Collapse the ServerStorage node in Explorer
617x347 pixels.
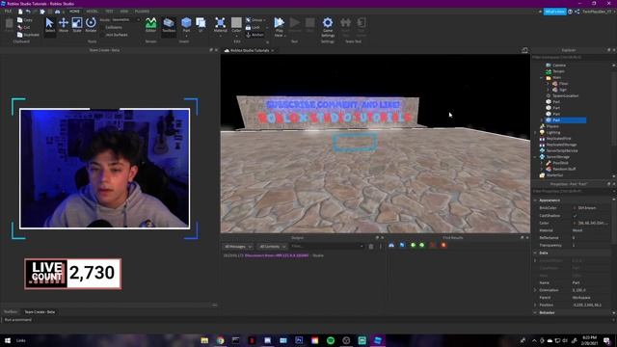tap(535, 157)
